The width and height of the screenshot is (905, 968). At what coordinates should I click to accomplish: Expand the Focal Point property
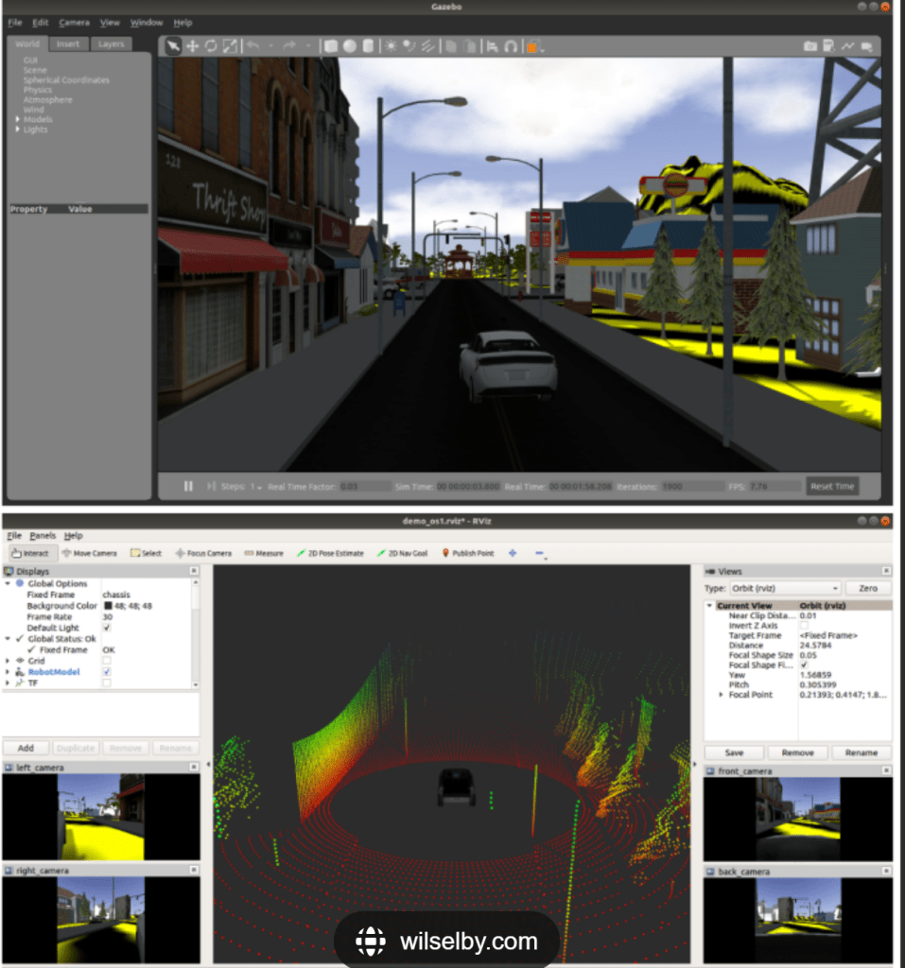[x=722, y=695]
